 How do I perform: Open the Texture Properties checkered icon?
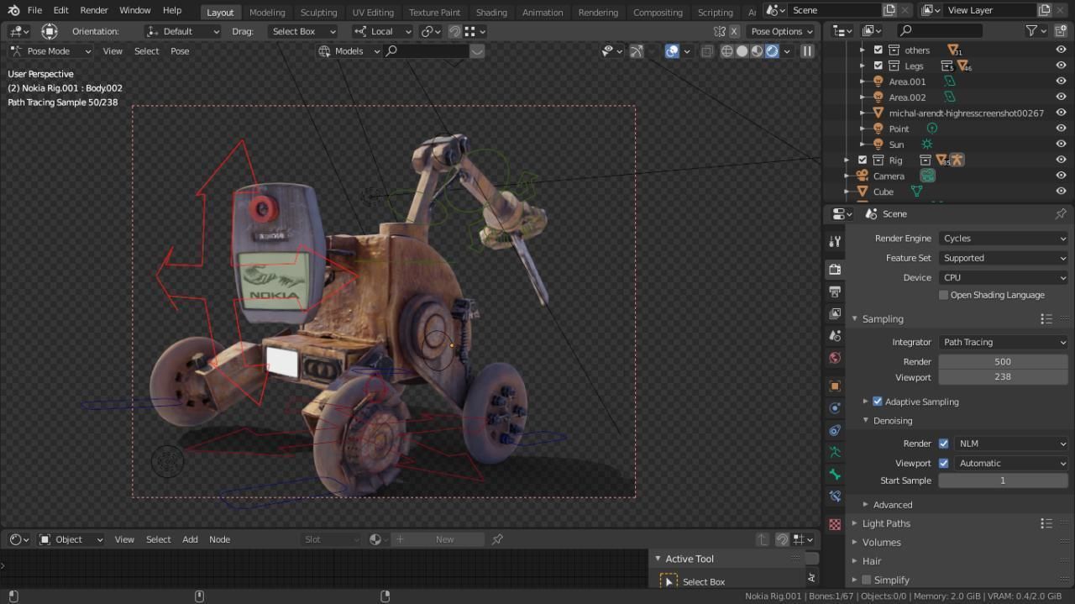(x=834, y=523)
